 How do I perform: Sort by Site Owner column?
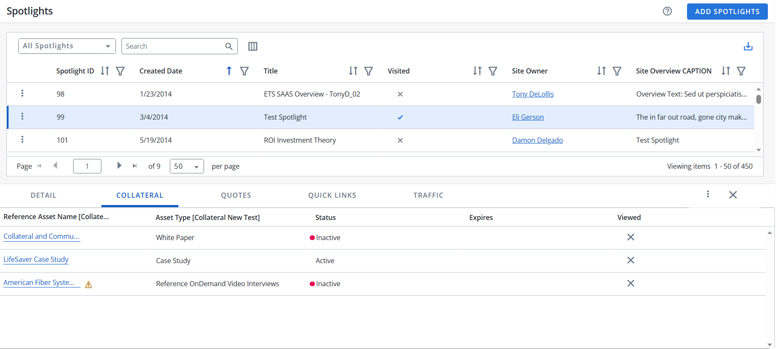(601, 71)
